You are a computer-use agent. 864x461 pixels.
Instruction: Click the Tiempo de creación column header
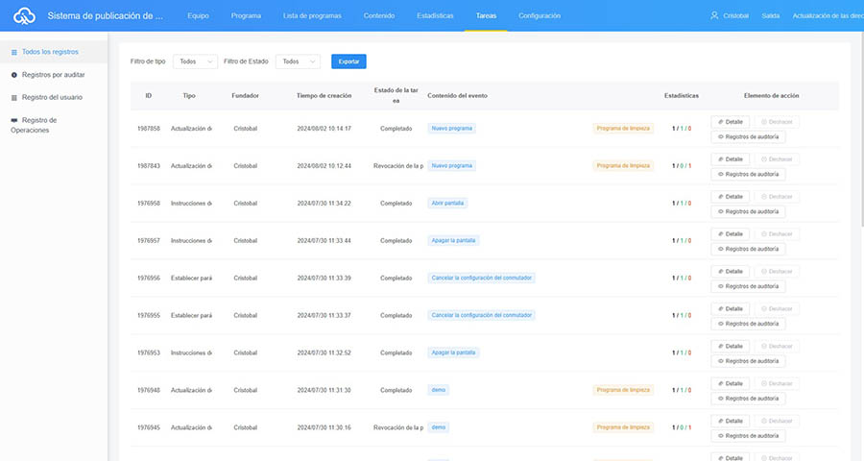pos(324,96)
